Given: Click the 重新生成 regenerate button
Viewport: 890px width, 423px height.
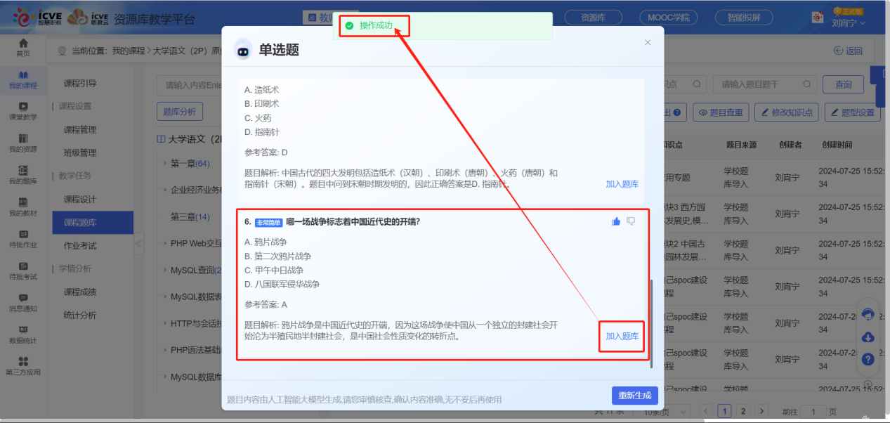Looking at the screenshot, I should (x=634, y=395).
